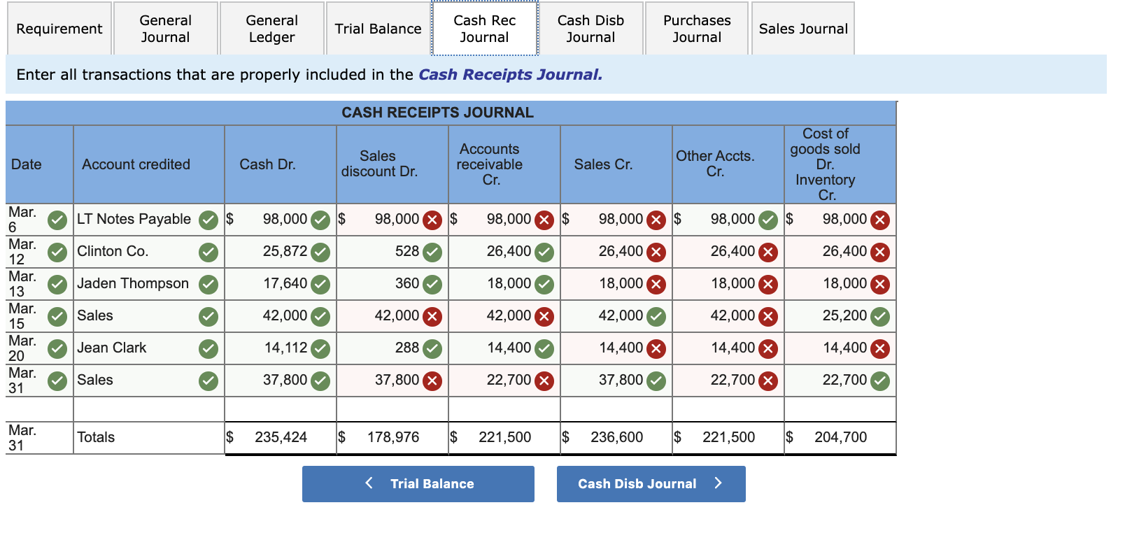Viewport: 1139px width, 533px height.
Task: Click the 178,976 Sales discount total
Action: coord(392,438)
